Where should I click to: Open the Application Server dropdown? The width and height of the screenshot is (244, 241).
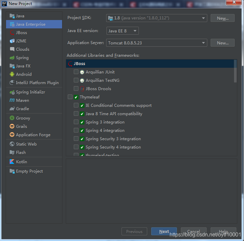point(157,43)
